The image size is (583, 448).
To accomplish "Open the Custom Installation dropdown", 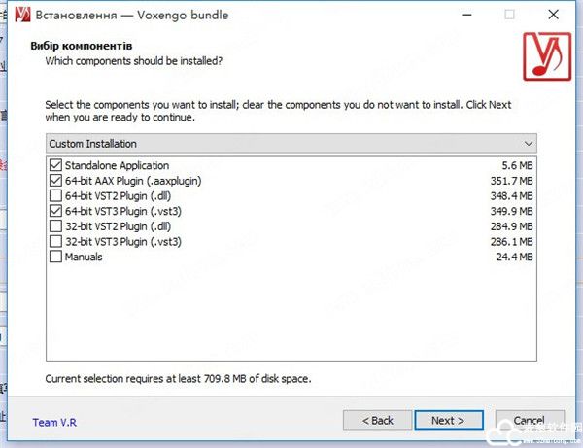I will click(291, 143).
